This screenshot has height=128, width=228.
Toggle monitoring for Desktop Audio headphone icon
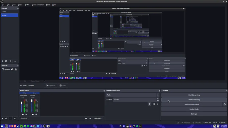click(x=26, y=114)
